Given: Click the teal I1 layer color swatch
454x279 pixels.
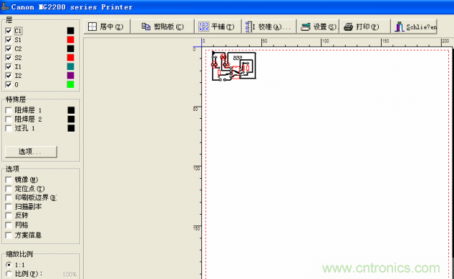Looking at the screenshot, I should (x=70, y=67).
